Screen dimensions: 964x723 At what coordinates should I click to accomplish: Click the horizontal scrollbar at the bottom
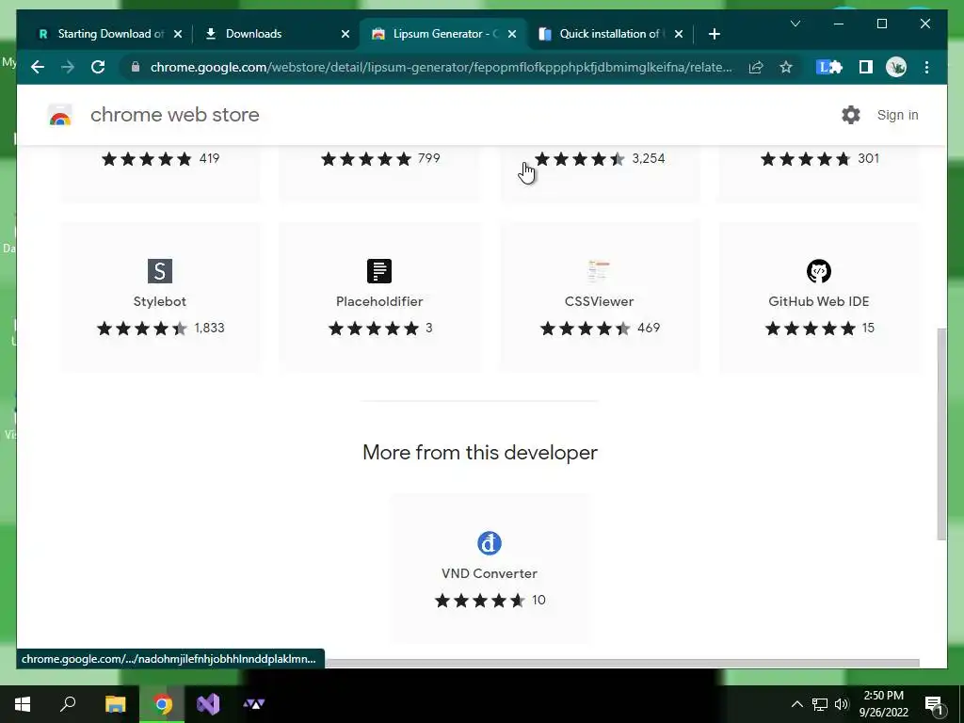(621, 663)
